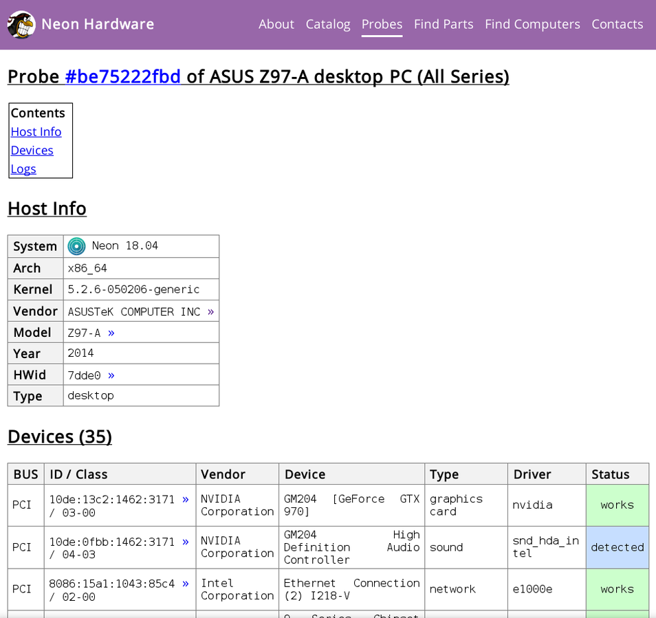Open probe link #be75222fbd
The image size is (656, 618).
[122, 76]
